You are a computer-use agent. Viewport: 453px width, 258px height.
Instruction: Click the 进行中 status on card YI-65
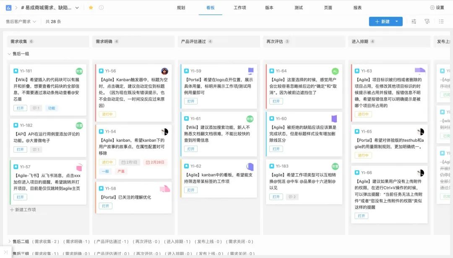pos(363,156)
